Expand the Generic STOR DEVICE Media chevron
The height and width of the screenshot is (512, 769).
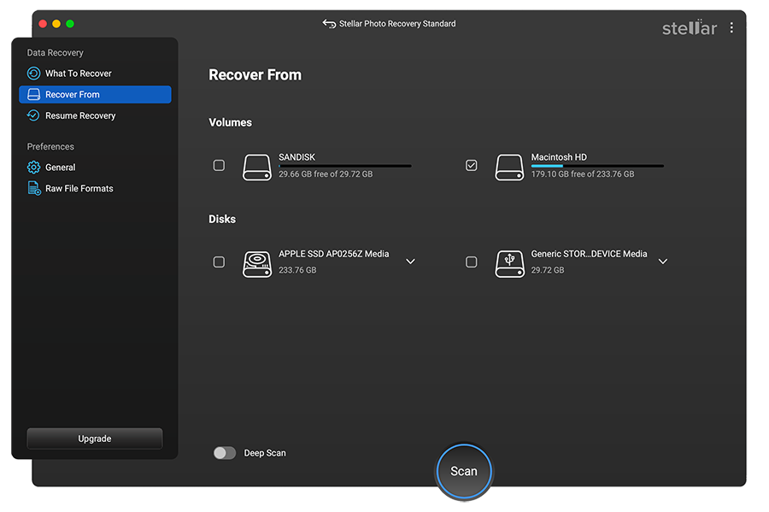click(x=662, y=262)
